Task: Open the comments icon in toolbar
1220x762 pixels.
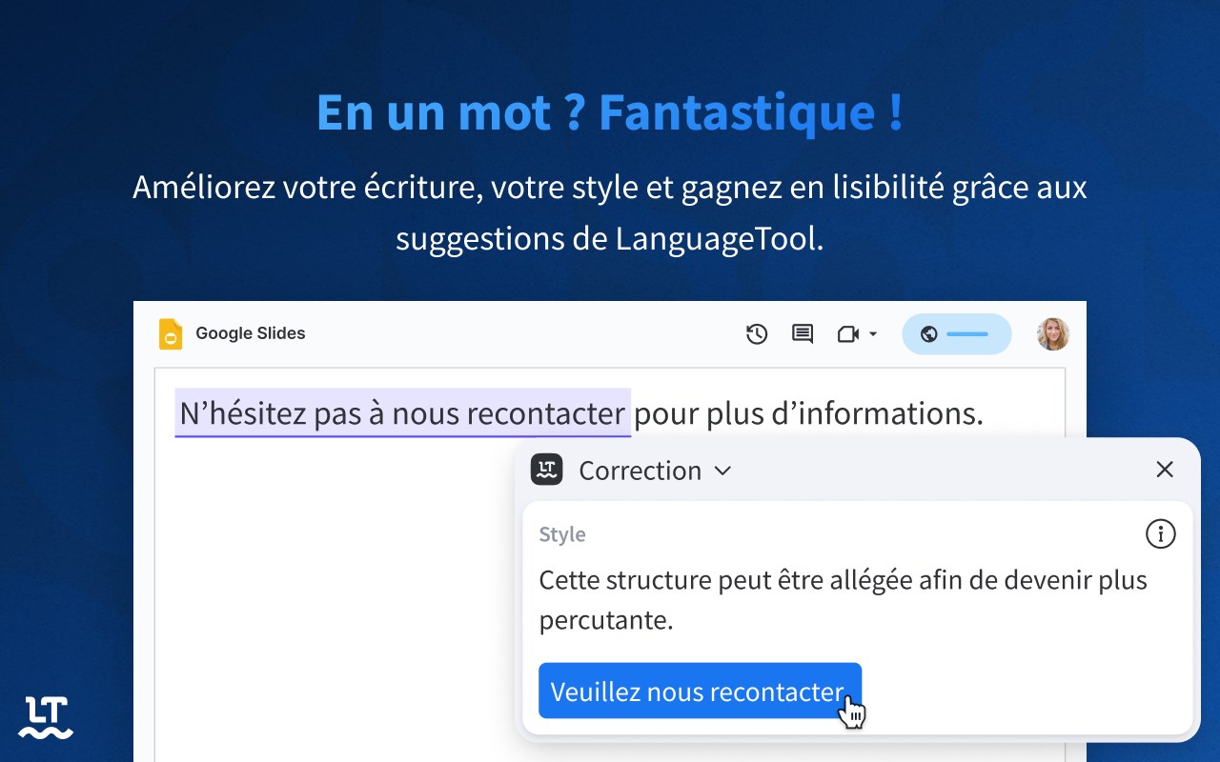Action: point(803,334)
